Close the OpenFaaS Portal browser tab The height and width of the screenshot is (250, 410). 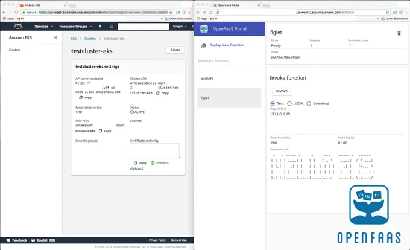(259, 5)
